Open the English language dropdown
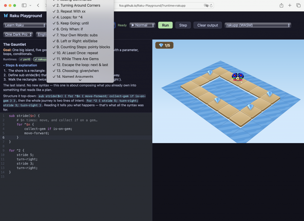The height and width of the screenshot is (221, 304). click(x=42, y=35)
